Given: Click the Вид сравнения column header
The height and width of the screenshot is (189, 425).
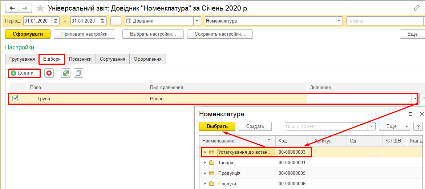Looking at the screenshot, I should click(x=227, y=88).
